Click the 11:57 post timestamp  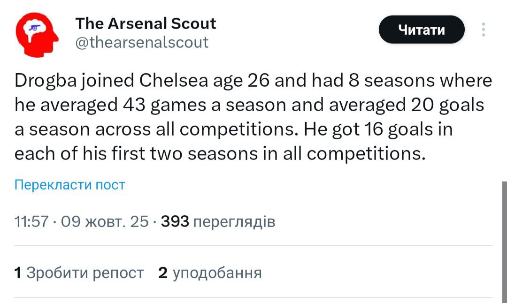tap(31, 221)
